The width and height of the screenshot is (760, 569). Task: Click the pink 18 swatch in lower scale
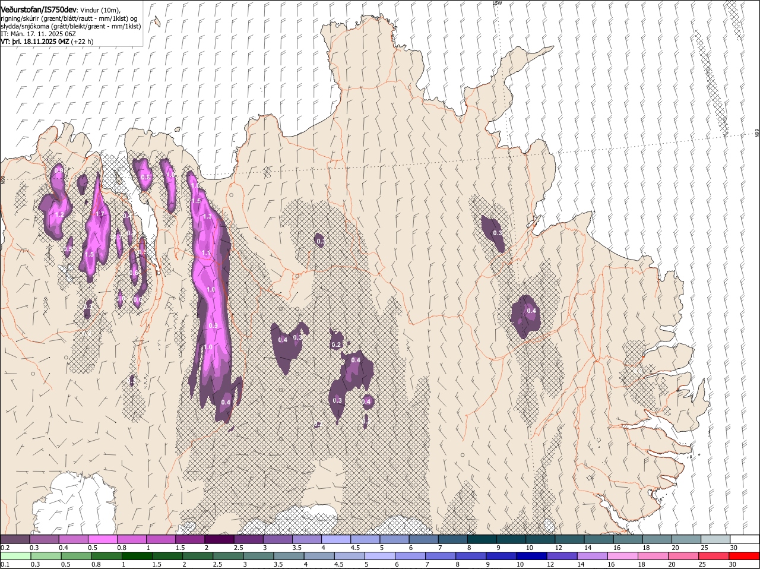653,556
